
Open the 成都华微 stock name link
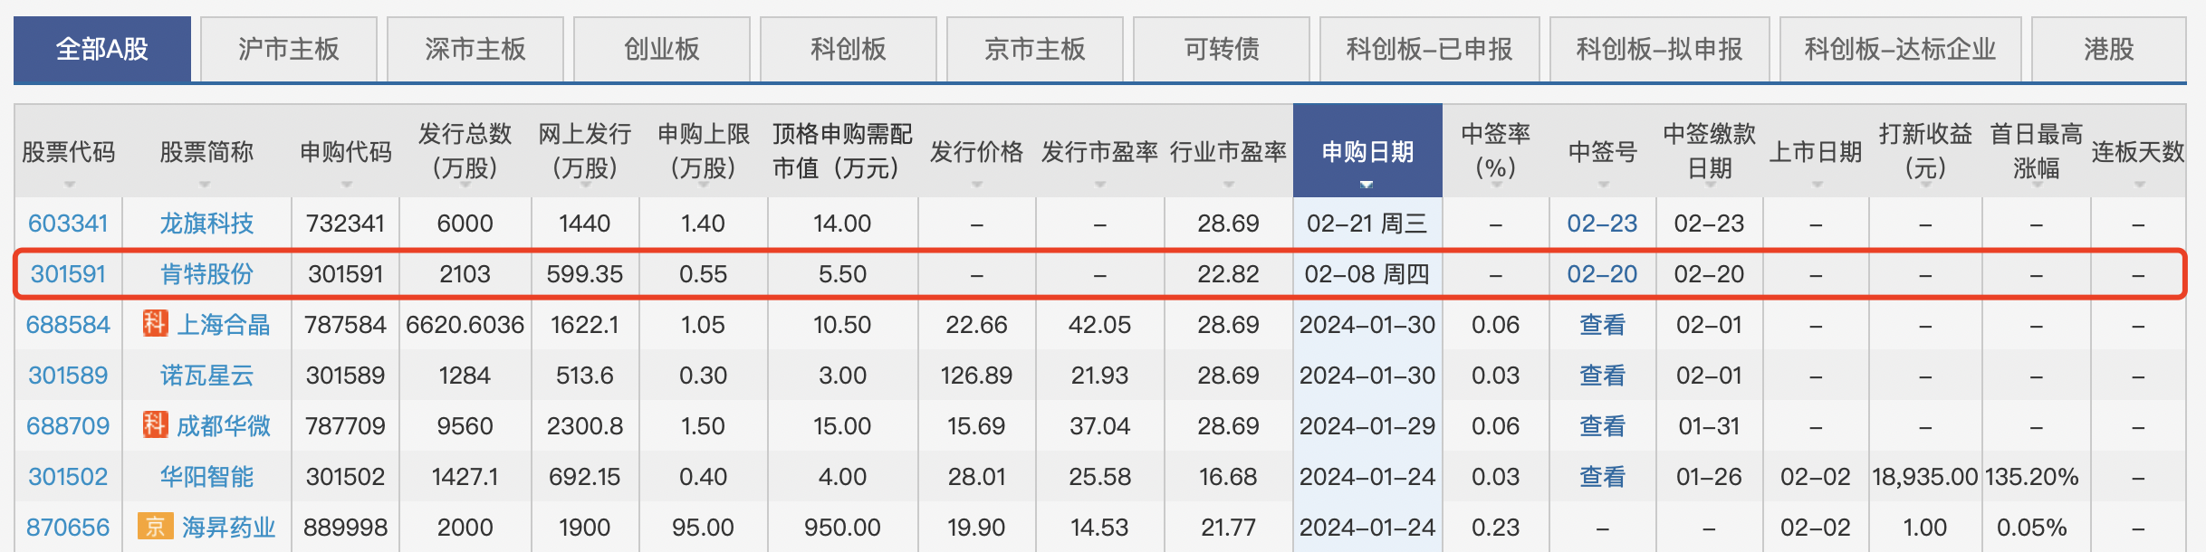[x=223, y=426]
